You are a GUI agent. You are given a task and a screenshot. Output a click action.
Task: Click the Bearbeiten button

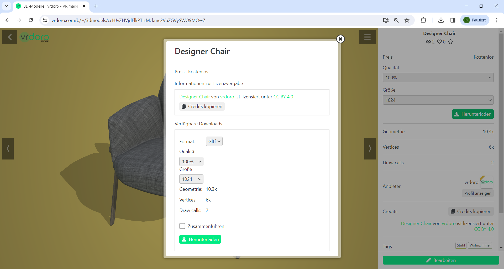coord(441,260)
